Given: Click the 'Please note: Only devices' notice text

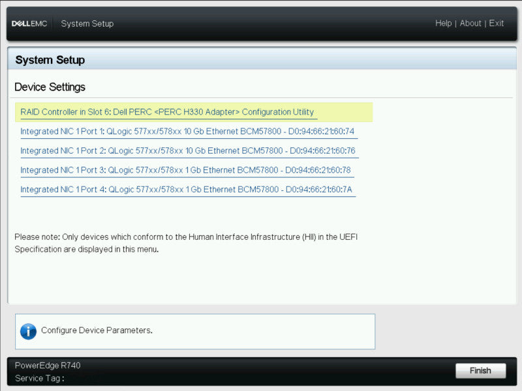Looking at the screenshot, I should [x=186, y=243].
